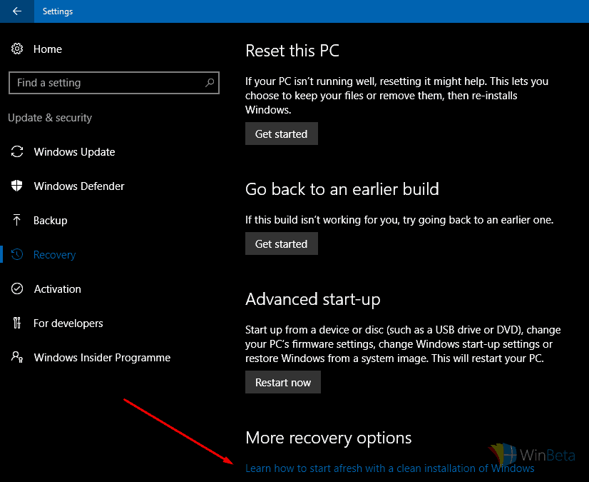The image size is (589, 482).
Task: Switch to the Backup section
Action: click(51, 221)
